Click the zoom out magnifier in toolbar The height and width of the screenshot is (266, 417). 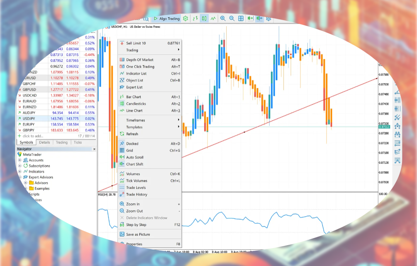point(232,19)
